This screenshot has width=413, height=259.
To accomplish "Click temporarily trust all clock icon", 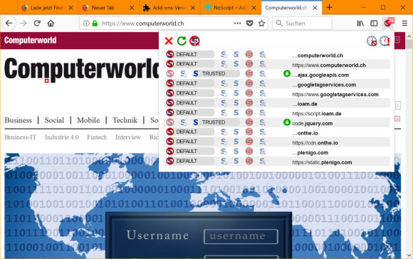I will (385, 41).
